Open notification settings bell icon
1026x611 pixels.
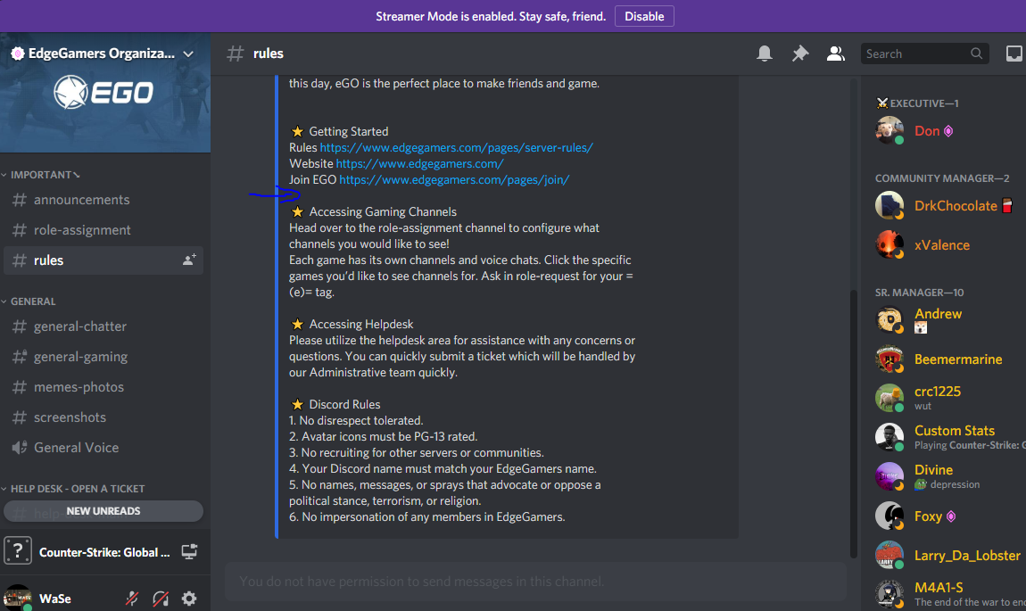(765, 54)
